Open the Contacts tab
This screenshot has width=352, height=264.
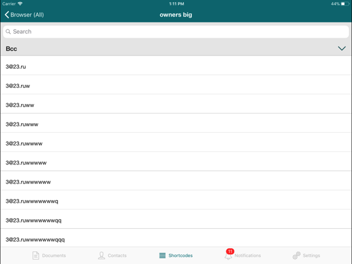tap(112, 256)
